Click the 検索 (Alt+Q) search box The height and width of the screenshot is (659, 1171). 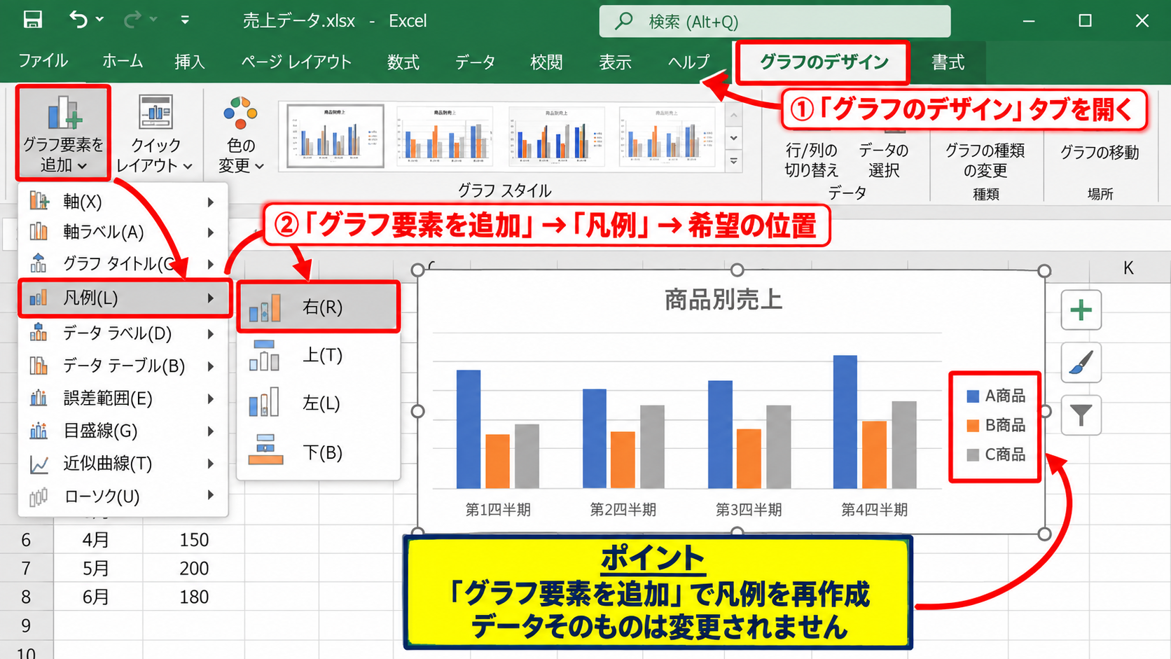[775, 22]
